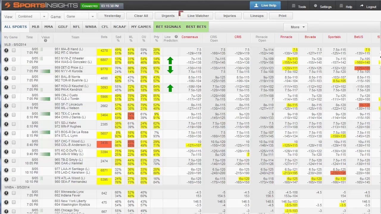Click value bar for CIN-CLE game
Image resolution: width=381 pixels, height=214 pixels.
click(x=45, y=99)
